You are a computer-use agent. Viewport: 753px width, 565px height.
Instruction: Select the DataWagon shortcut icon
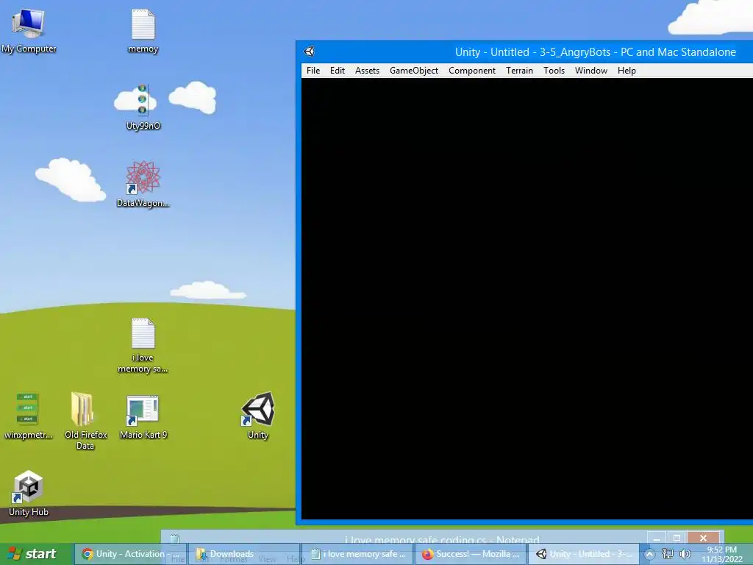(143, 185)
